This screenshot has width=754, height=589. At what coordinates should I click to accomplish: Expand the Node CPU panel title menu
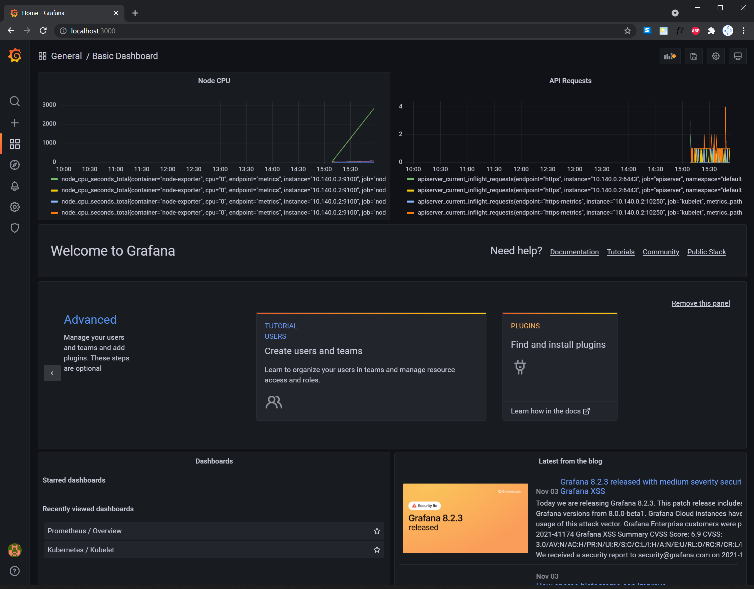pos(214,81)
